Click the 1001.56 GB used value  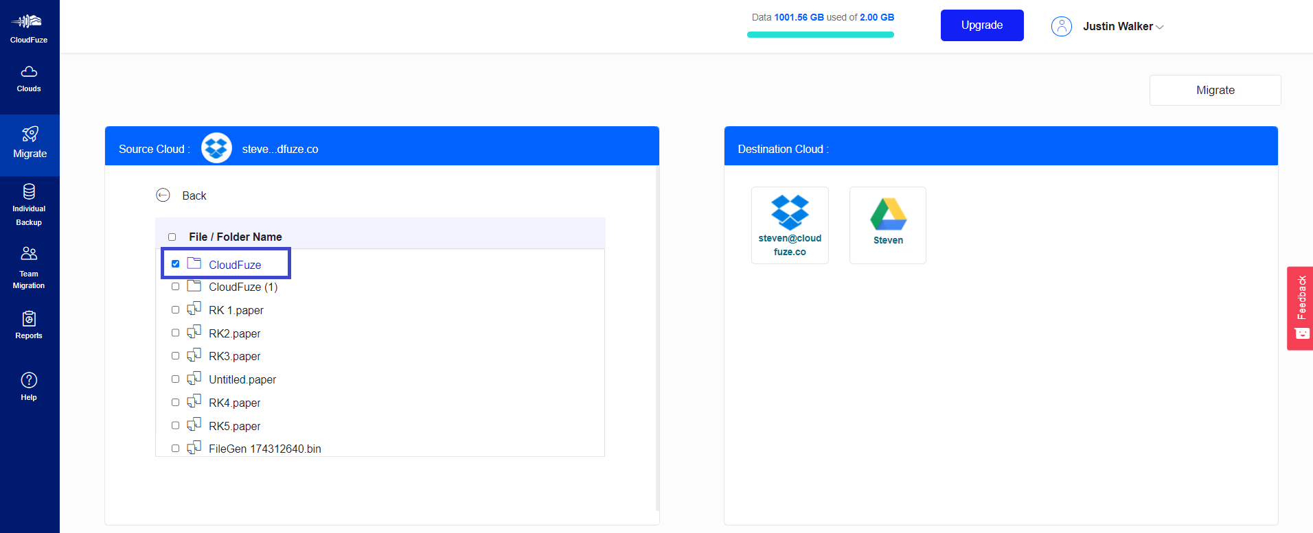pyautogui.click(x=799, y=17)
